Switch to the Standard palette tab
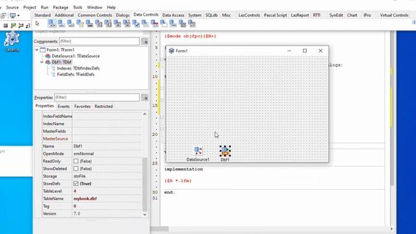416x234 pixels. click(x=42, y=15)
